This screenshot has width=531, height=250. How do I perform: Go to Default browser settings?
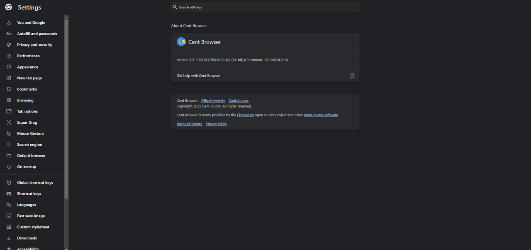[32, 156]
